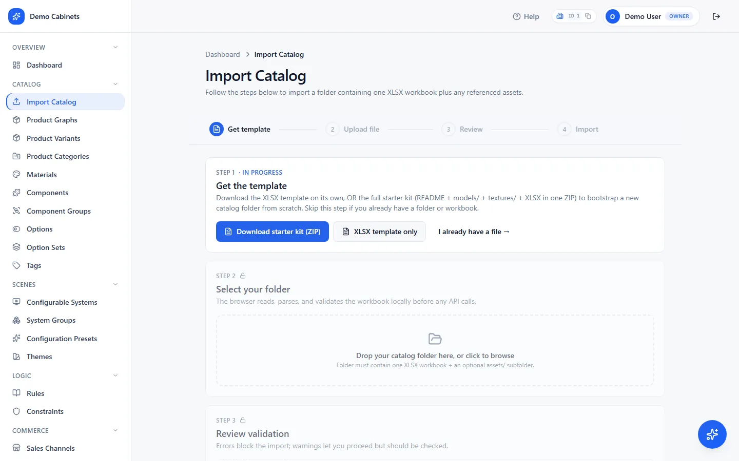
Task: Click the Options icon in the sidebar
Action: click(x=16, y=229)
